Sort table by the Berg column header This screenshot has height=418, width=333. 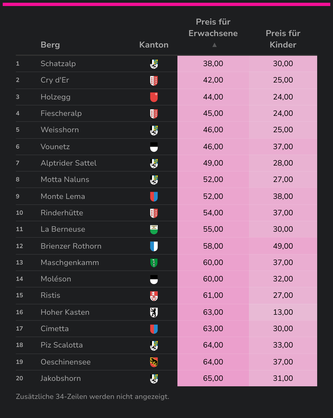50,45
